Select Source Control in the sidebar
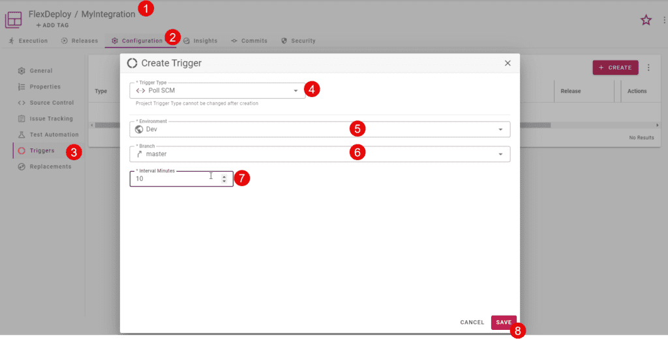Screen dimensions: 668x339 click(46, 103)
